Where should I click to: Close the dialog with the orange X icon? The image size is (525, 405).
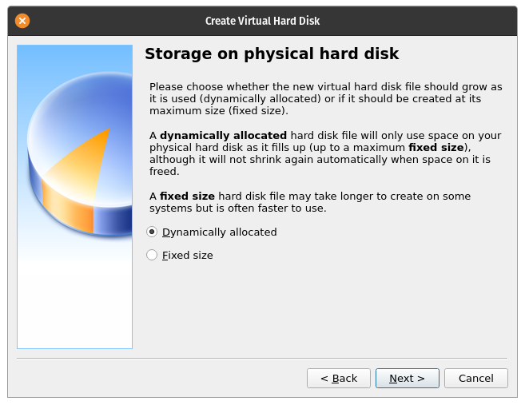coord(22,21)
